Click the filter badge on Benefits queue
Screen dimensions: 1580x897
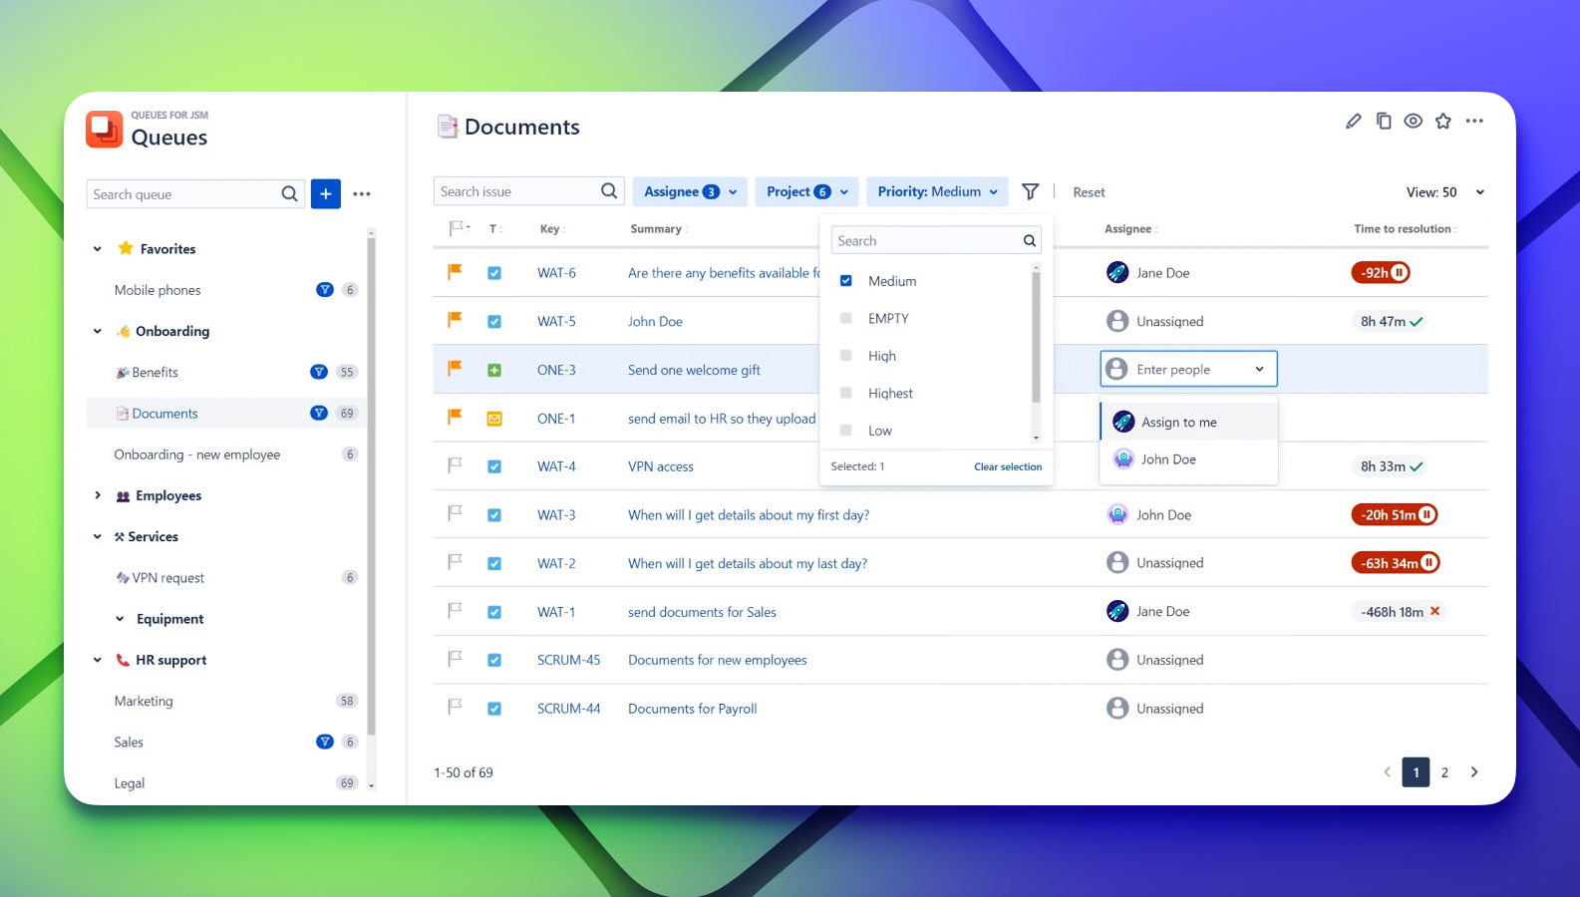click(x=319, y=372)
